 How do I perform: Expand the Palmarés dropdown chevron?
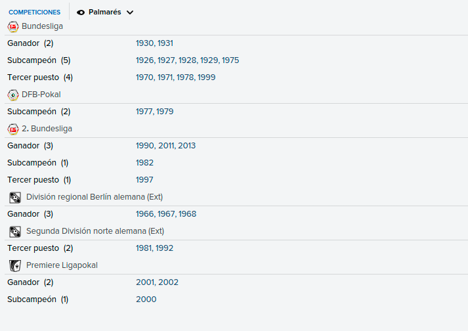pyautogui.click(x=130, y=12)
